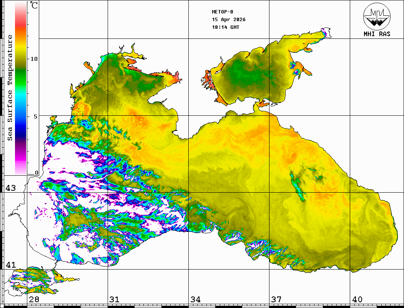Click the 18:14 GMT timestamp
404x308 pixels.
pos(226,27)
